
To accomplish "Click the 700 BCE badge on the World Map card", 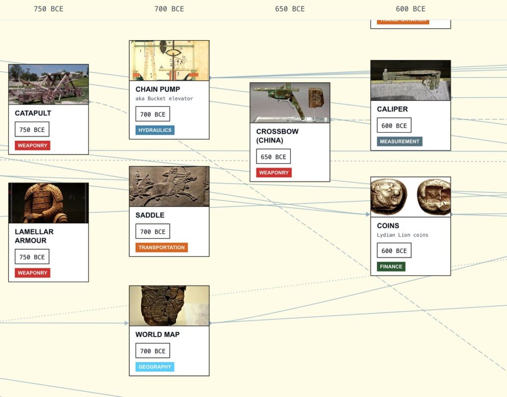I will click(x=152, y=350).
